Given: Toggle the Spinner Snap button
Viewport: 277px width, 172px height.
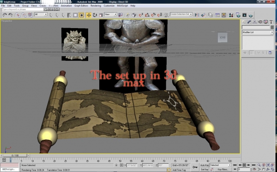Looking at the screenshot, I should (x=160, y=15).
